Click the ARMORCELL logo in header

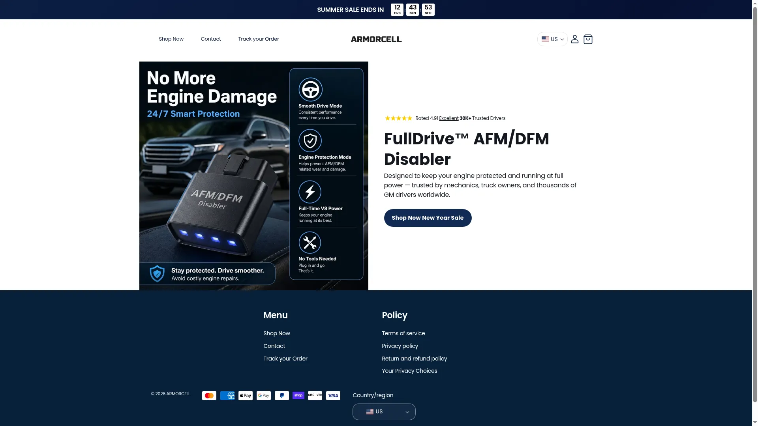(x=376, y=39)
